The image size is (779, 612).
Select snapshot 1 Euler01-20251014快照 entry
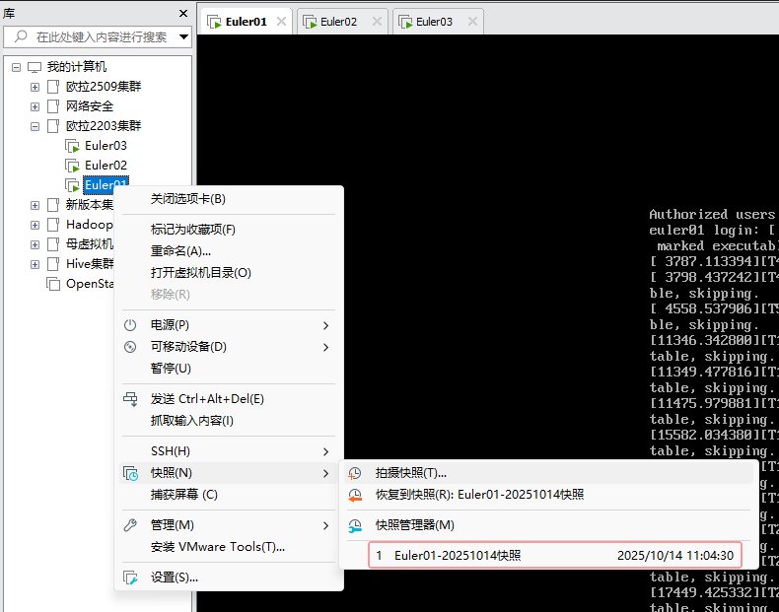coord(555,556)
